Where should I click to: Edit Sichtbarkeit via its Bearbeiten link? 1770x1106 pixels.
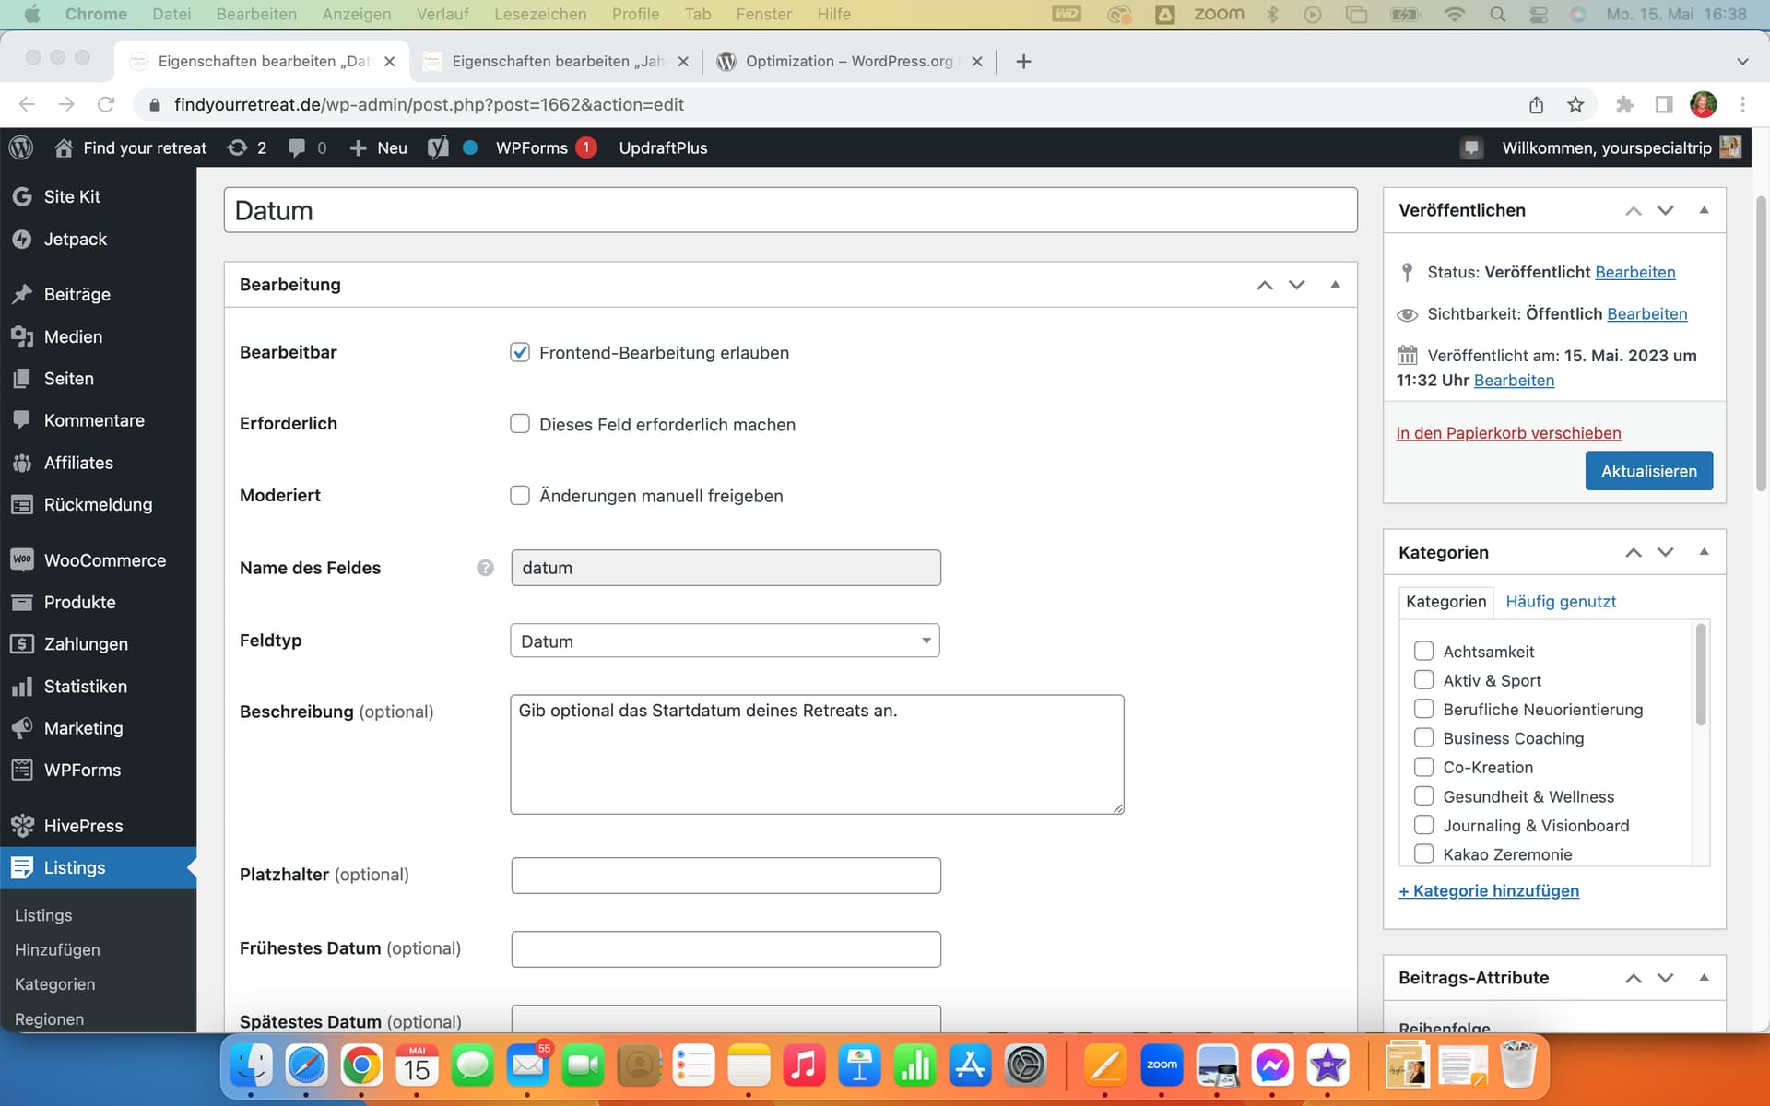pos(1647,313)
